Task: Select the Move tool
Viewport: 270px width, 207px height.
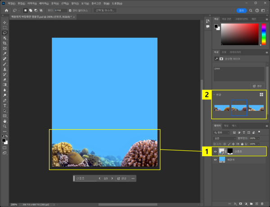Action: [x=5, y=22]
